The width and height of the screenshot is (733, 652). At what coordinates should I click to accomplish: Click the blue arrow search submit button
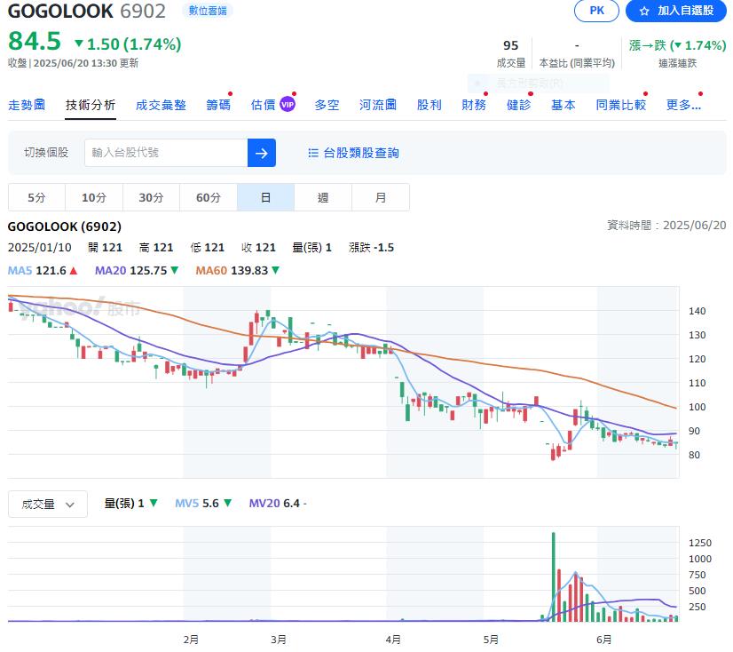(262, 153)
